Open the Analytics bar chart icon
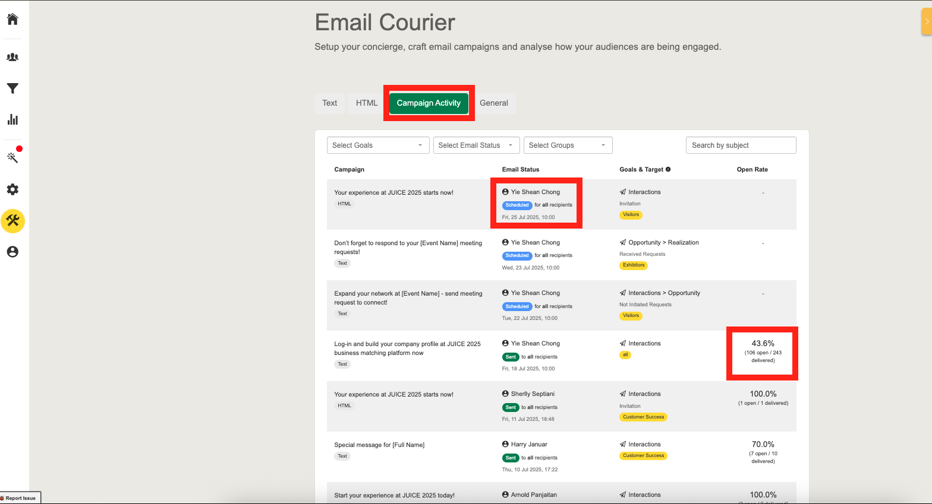Screen dimensions: 932x504 (x=12, y=119)
